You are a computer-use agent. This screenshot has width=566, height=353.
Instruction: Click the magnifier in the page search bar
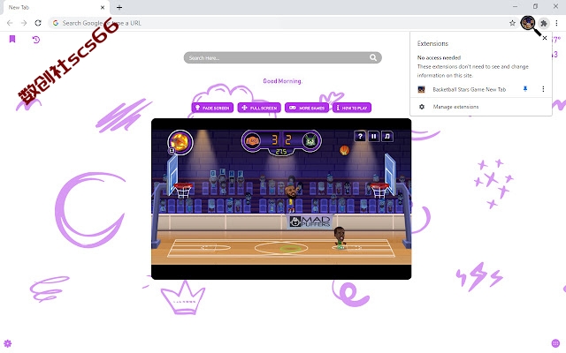[373, 57]
